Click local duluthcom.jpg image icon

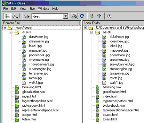pyautogui.click(x=104, y=37)
